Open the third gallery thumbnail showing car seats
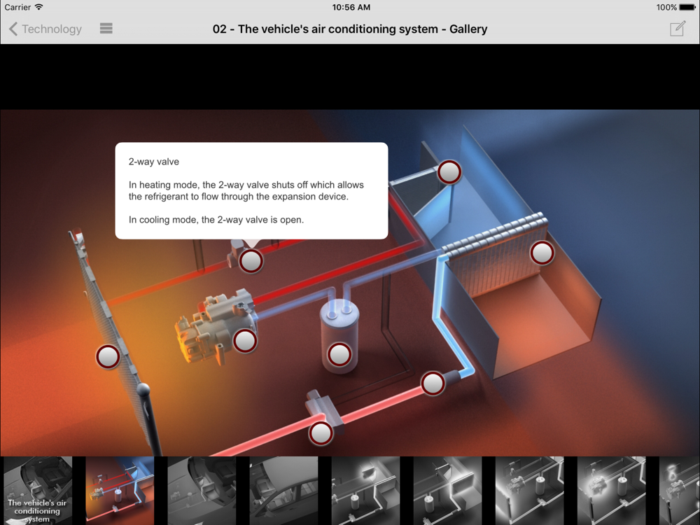700x525 pixels. [x=202, y=491]
